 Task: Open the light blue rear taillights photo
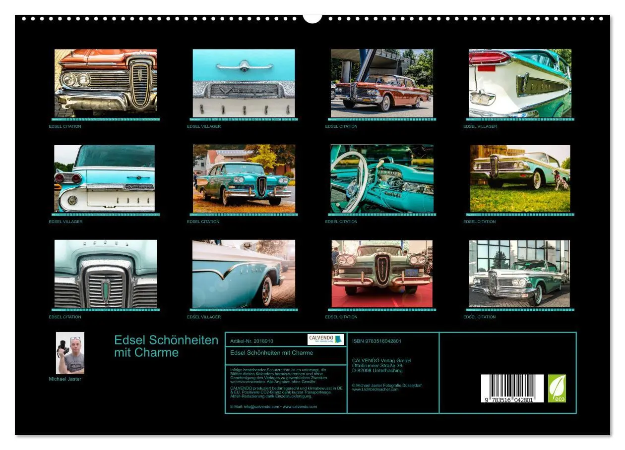(x=104, y=178)
